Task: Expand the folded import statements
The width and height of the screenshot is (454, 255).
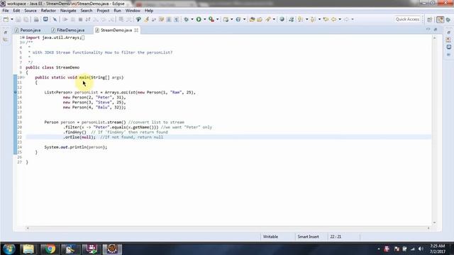Action: [x=23, y=38]
